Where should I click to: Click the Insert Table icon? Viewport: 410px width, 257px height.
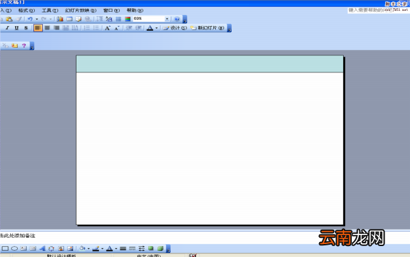click(x=69, y=19)
